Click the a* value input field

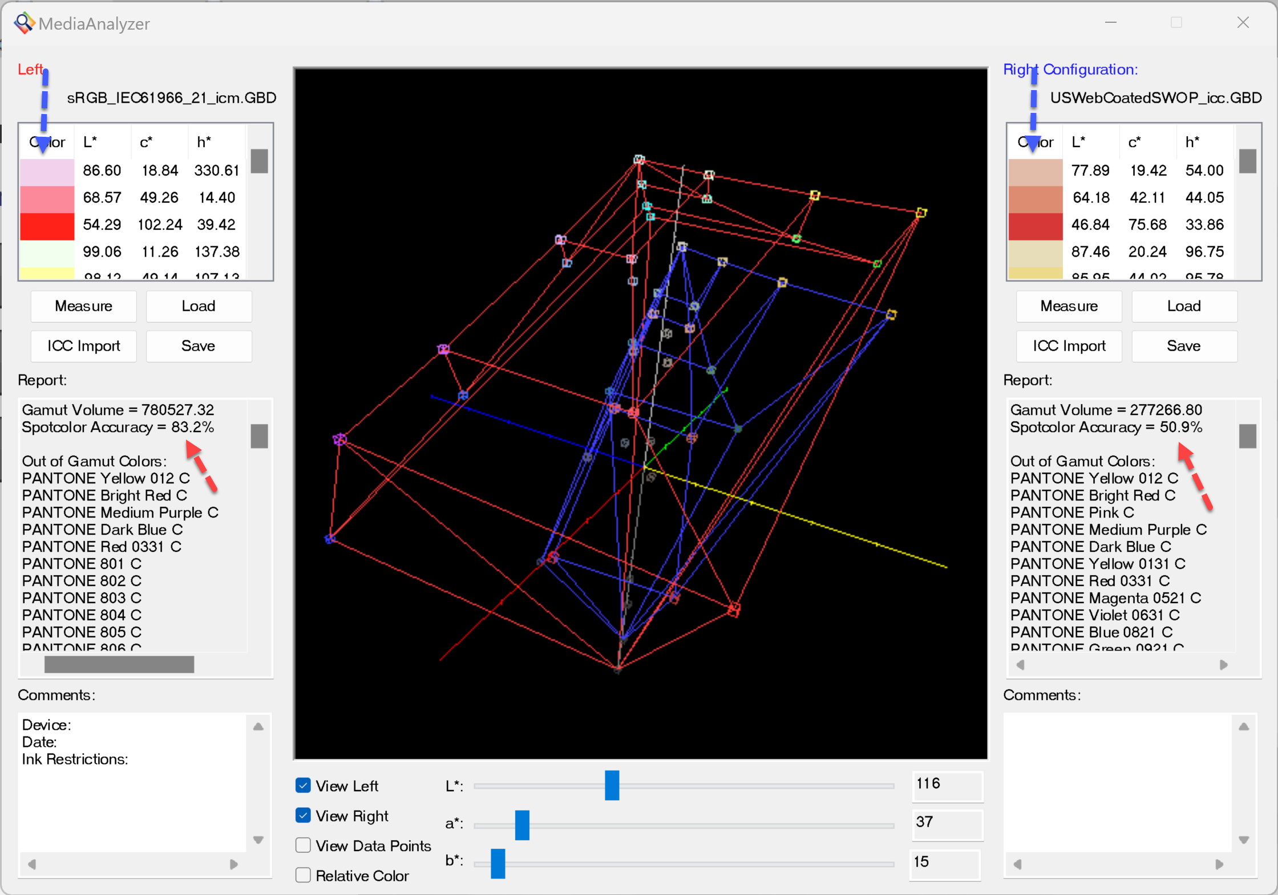pyautogui.click(x=947, y=823)
